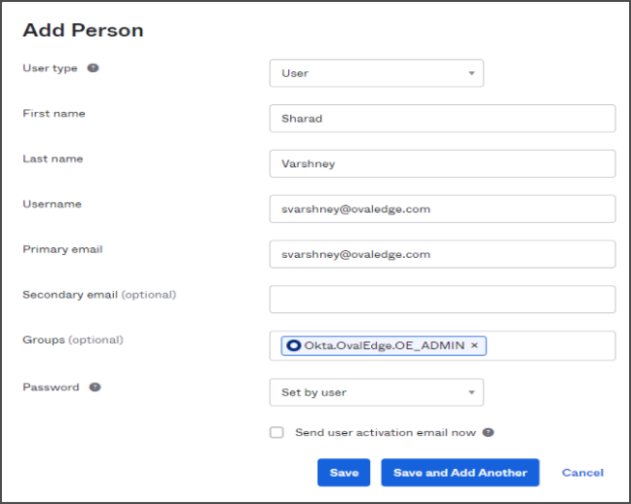Open the Password 'Set by user' dropdown
The width and height of the screenshot is (631, 504).
(377, 392)
